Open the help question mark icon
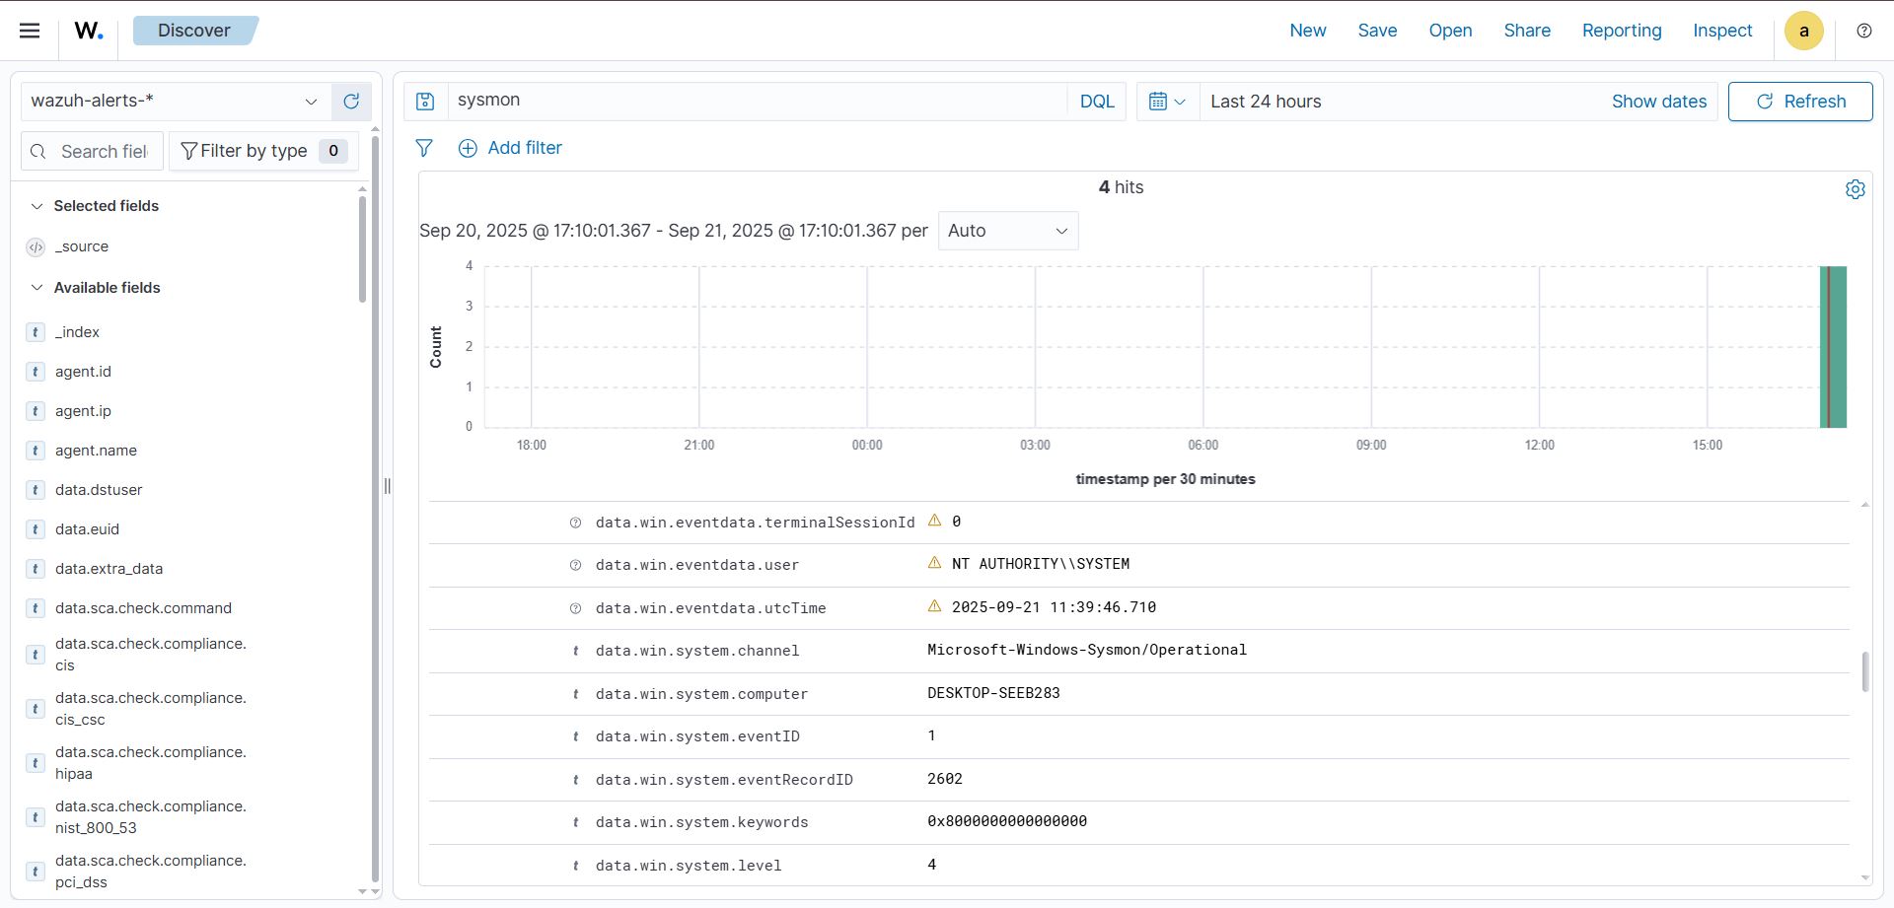 point(1865,31)
